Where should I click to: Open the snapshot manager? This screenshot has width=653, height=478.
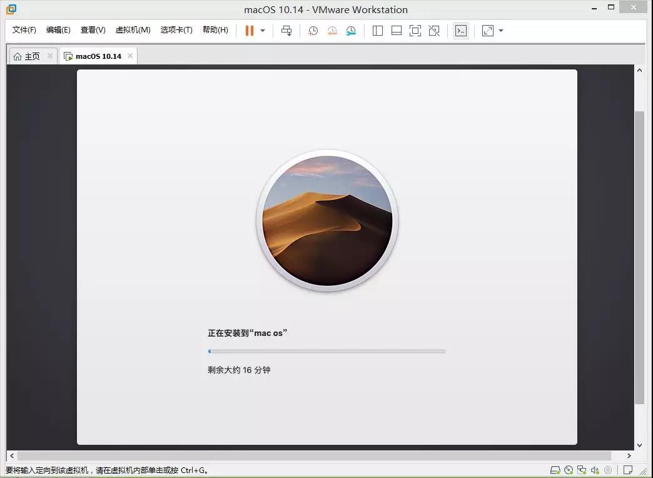pyautogui.click(x=351, y=31)
